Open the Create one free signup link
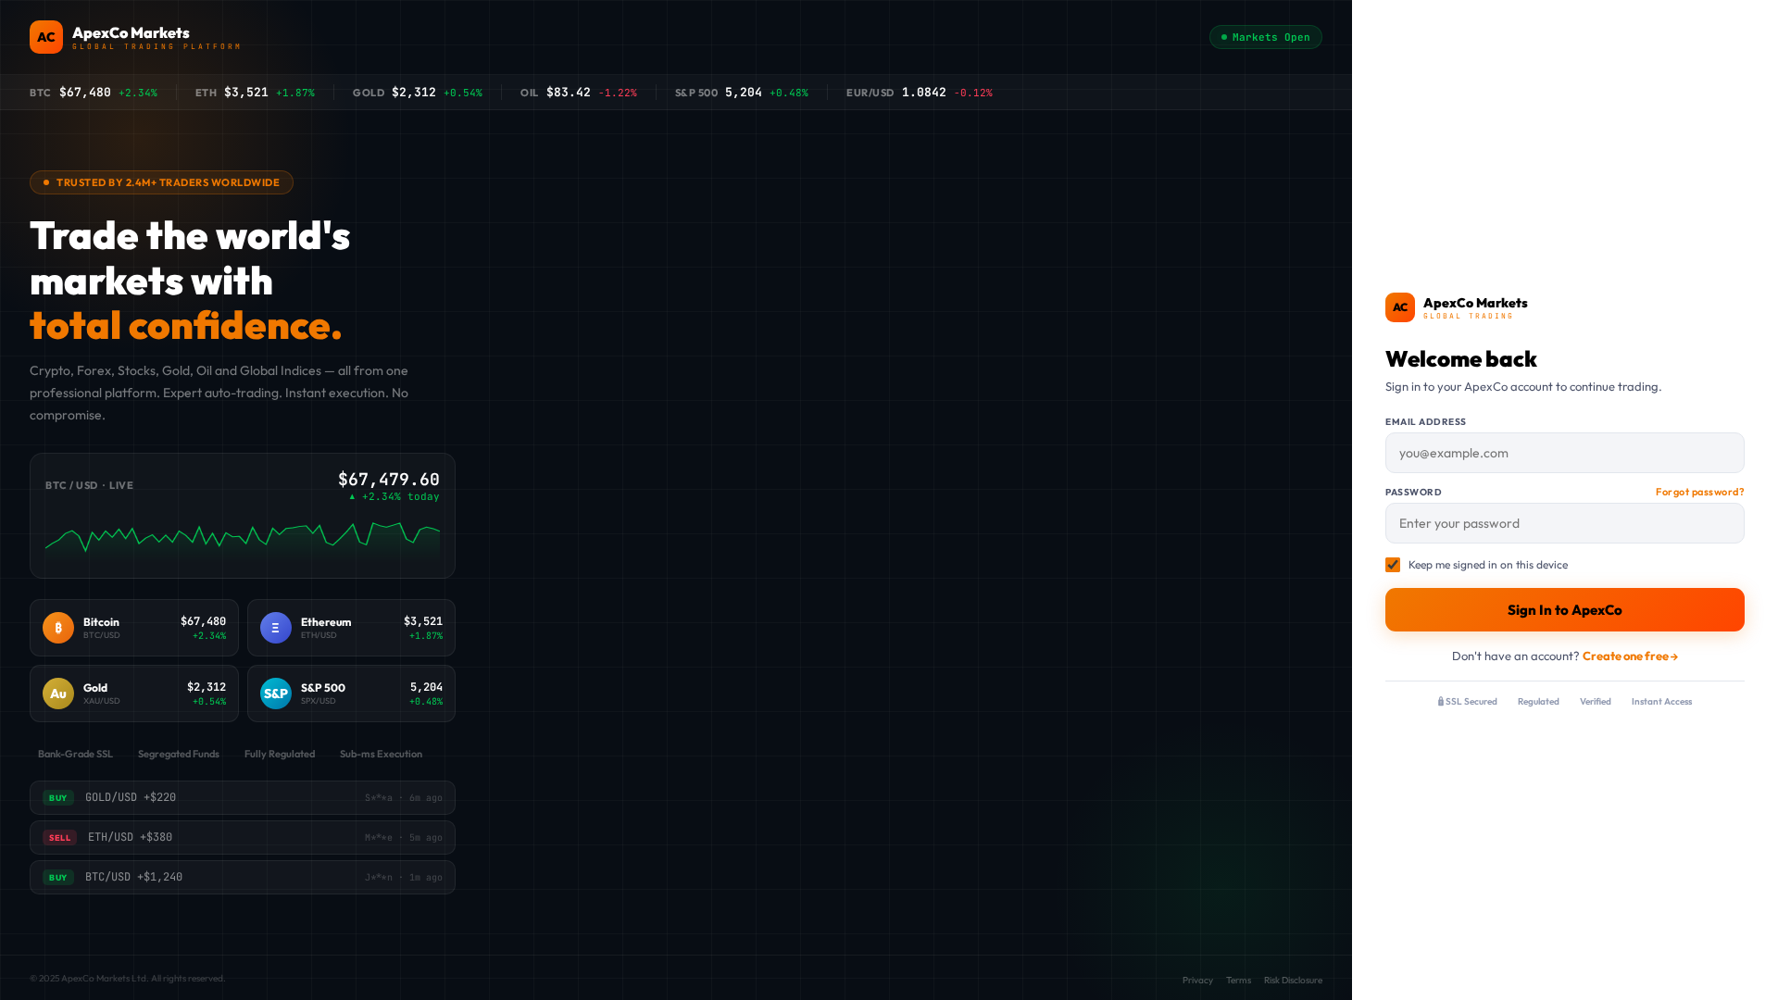 (1630, 656)
